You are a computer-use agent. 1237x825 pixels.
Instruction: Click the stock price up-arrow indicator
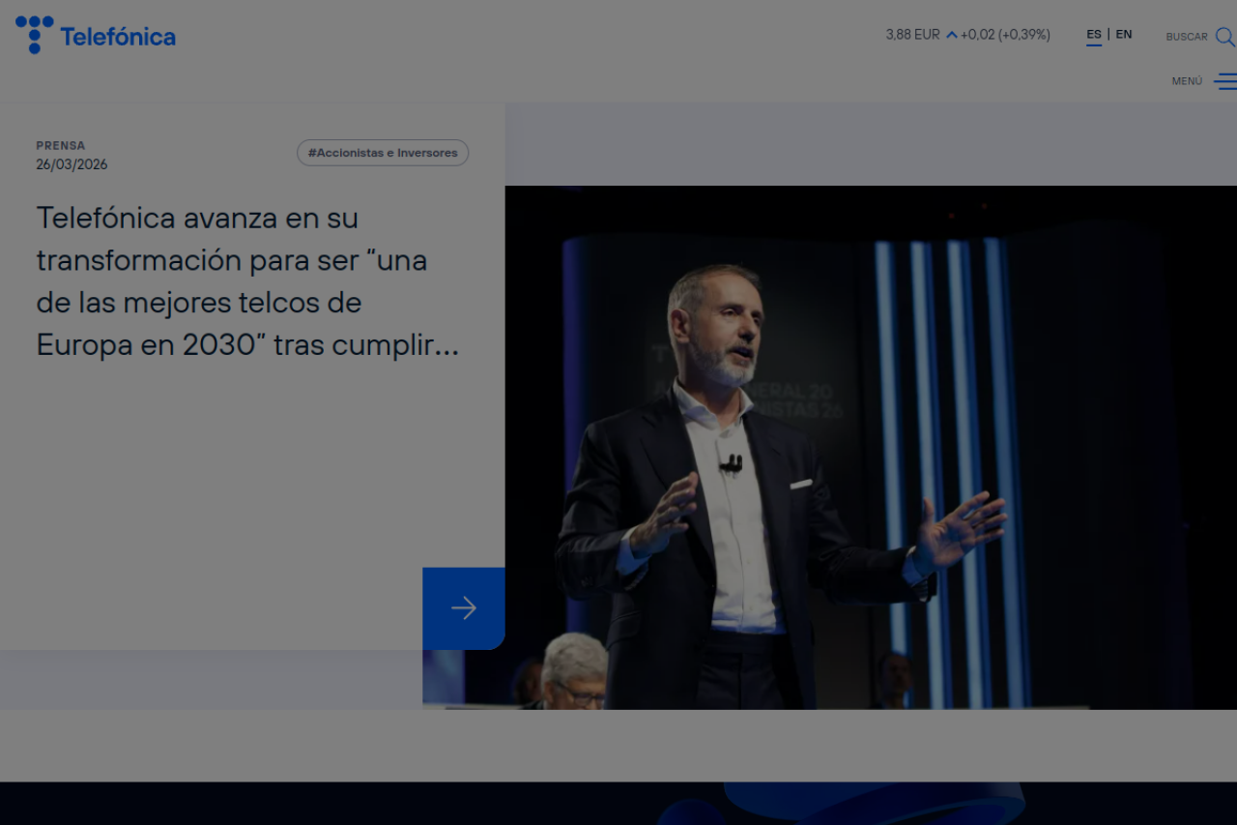point(952,35)
